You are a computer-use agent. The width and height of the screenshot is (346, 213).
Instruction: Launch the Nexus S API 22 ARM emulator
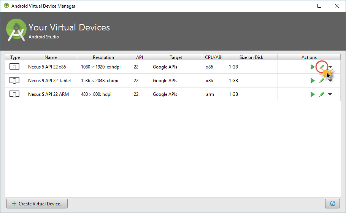pos(312,94)
